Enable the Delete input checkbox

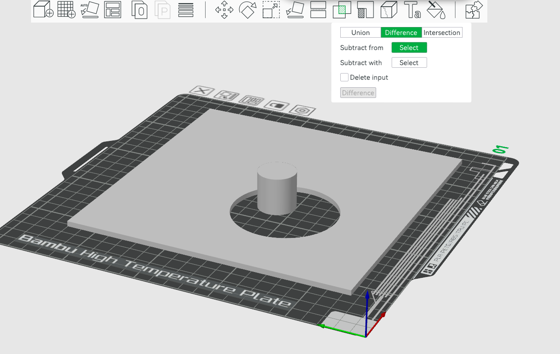tap(344, 77)
